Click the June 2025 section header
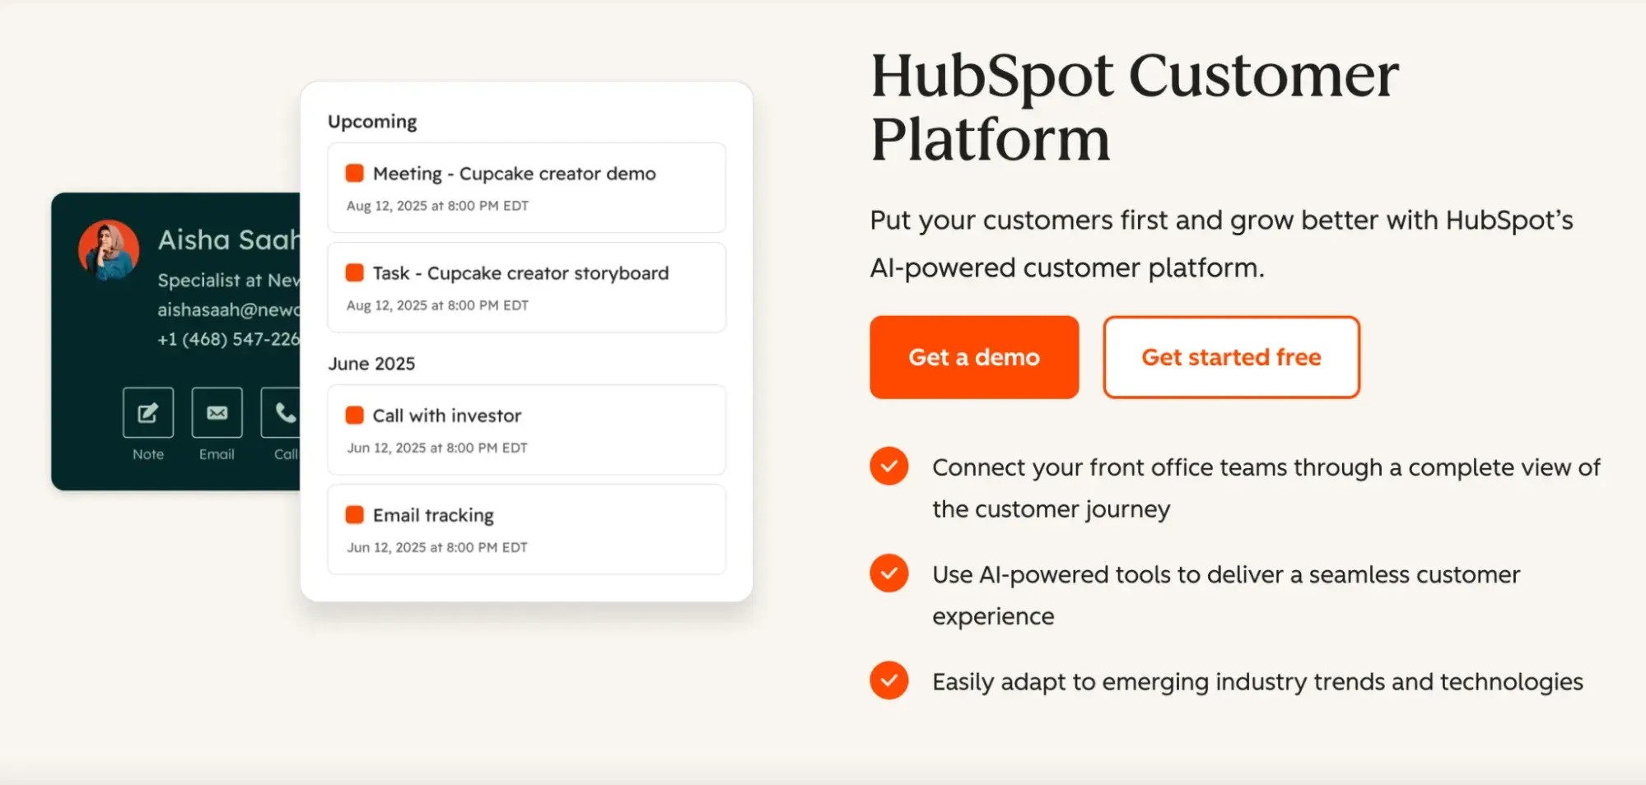The image size is (1646, 785). pos(371,363)
